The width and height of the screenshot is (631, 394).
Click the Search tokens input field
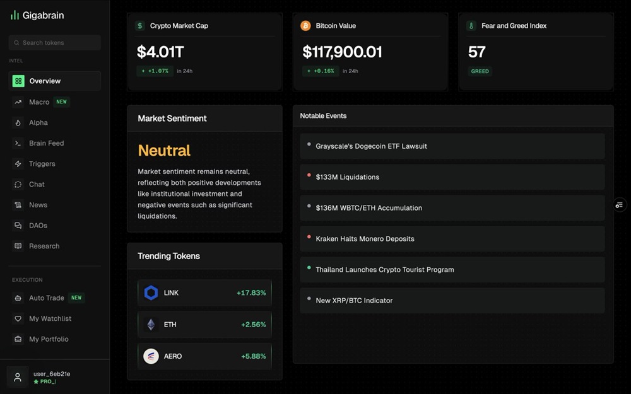click(55, 43)
